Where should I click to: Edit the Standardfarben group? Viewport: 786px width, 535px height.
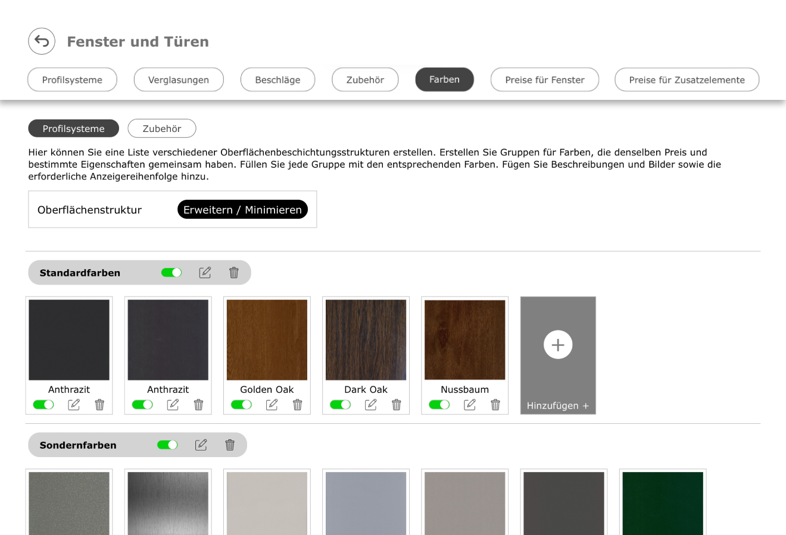[x=205, y=272]
